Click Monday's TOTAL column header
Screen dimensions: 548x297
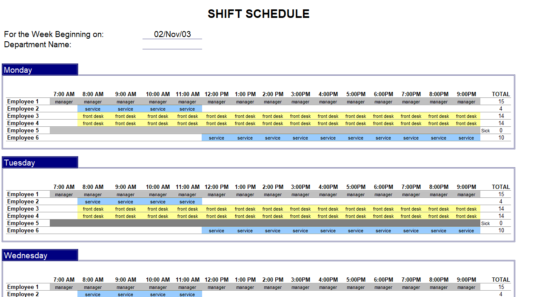coord(501,94)
